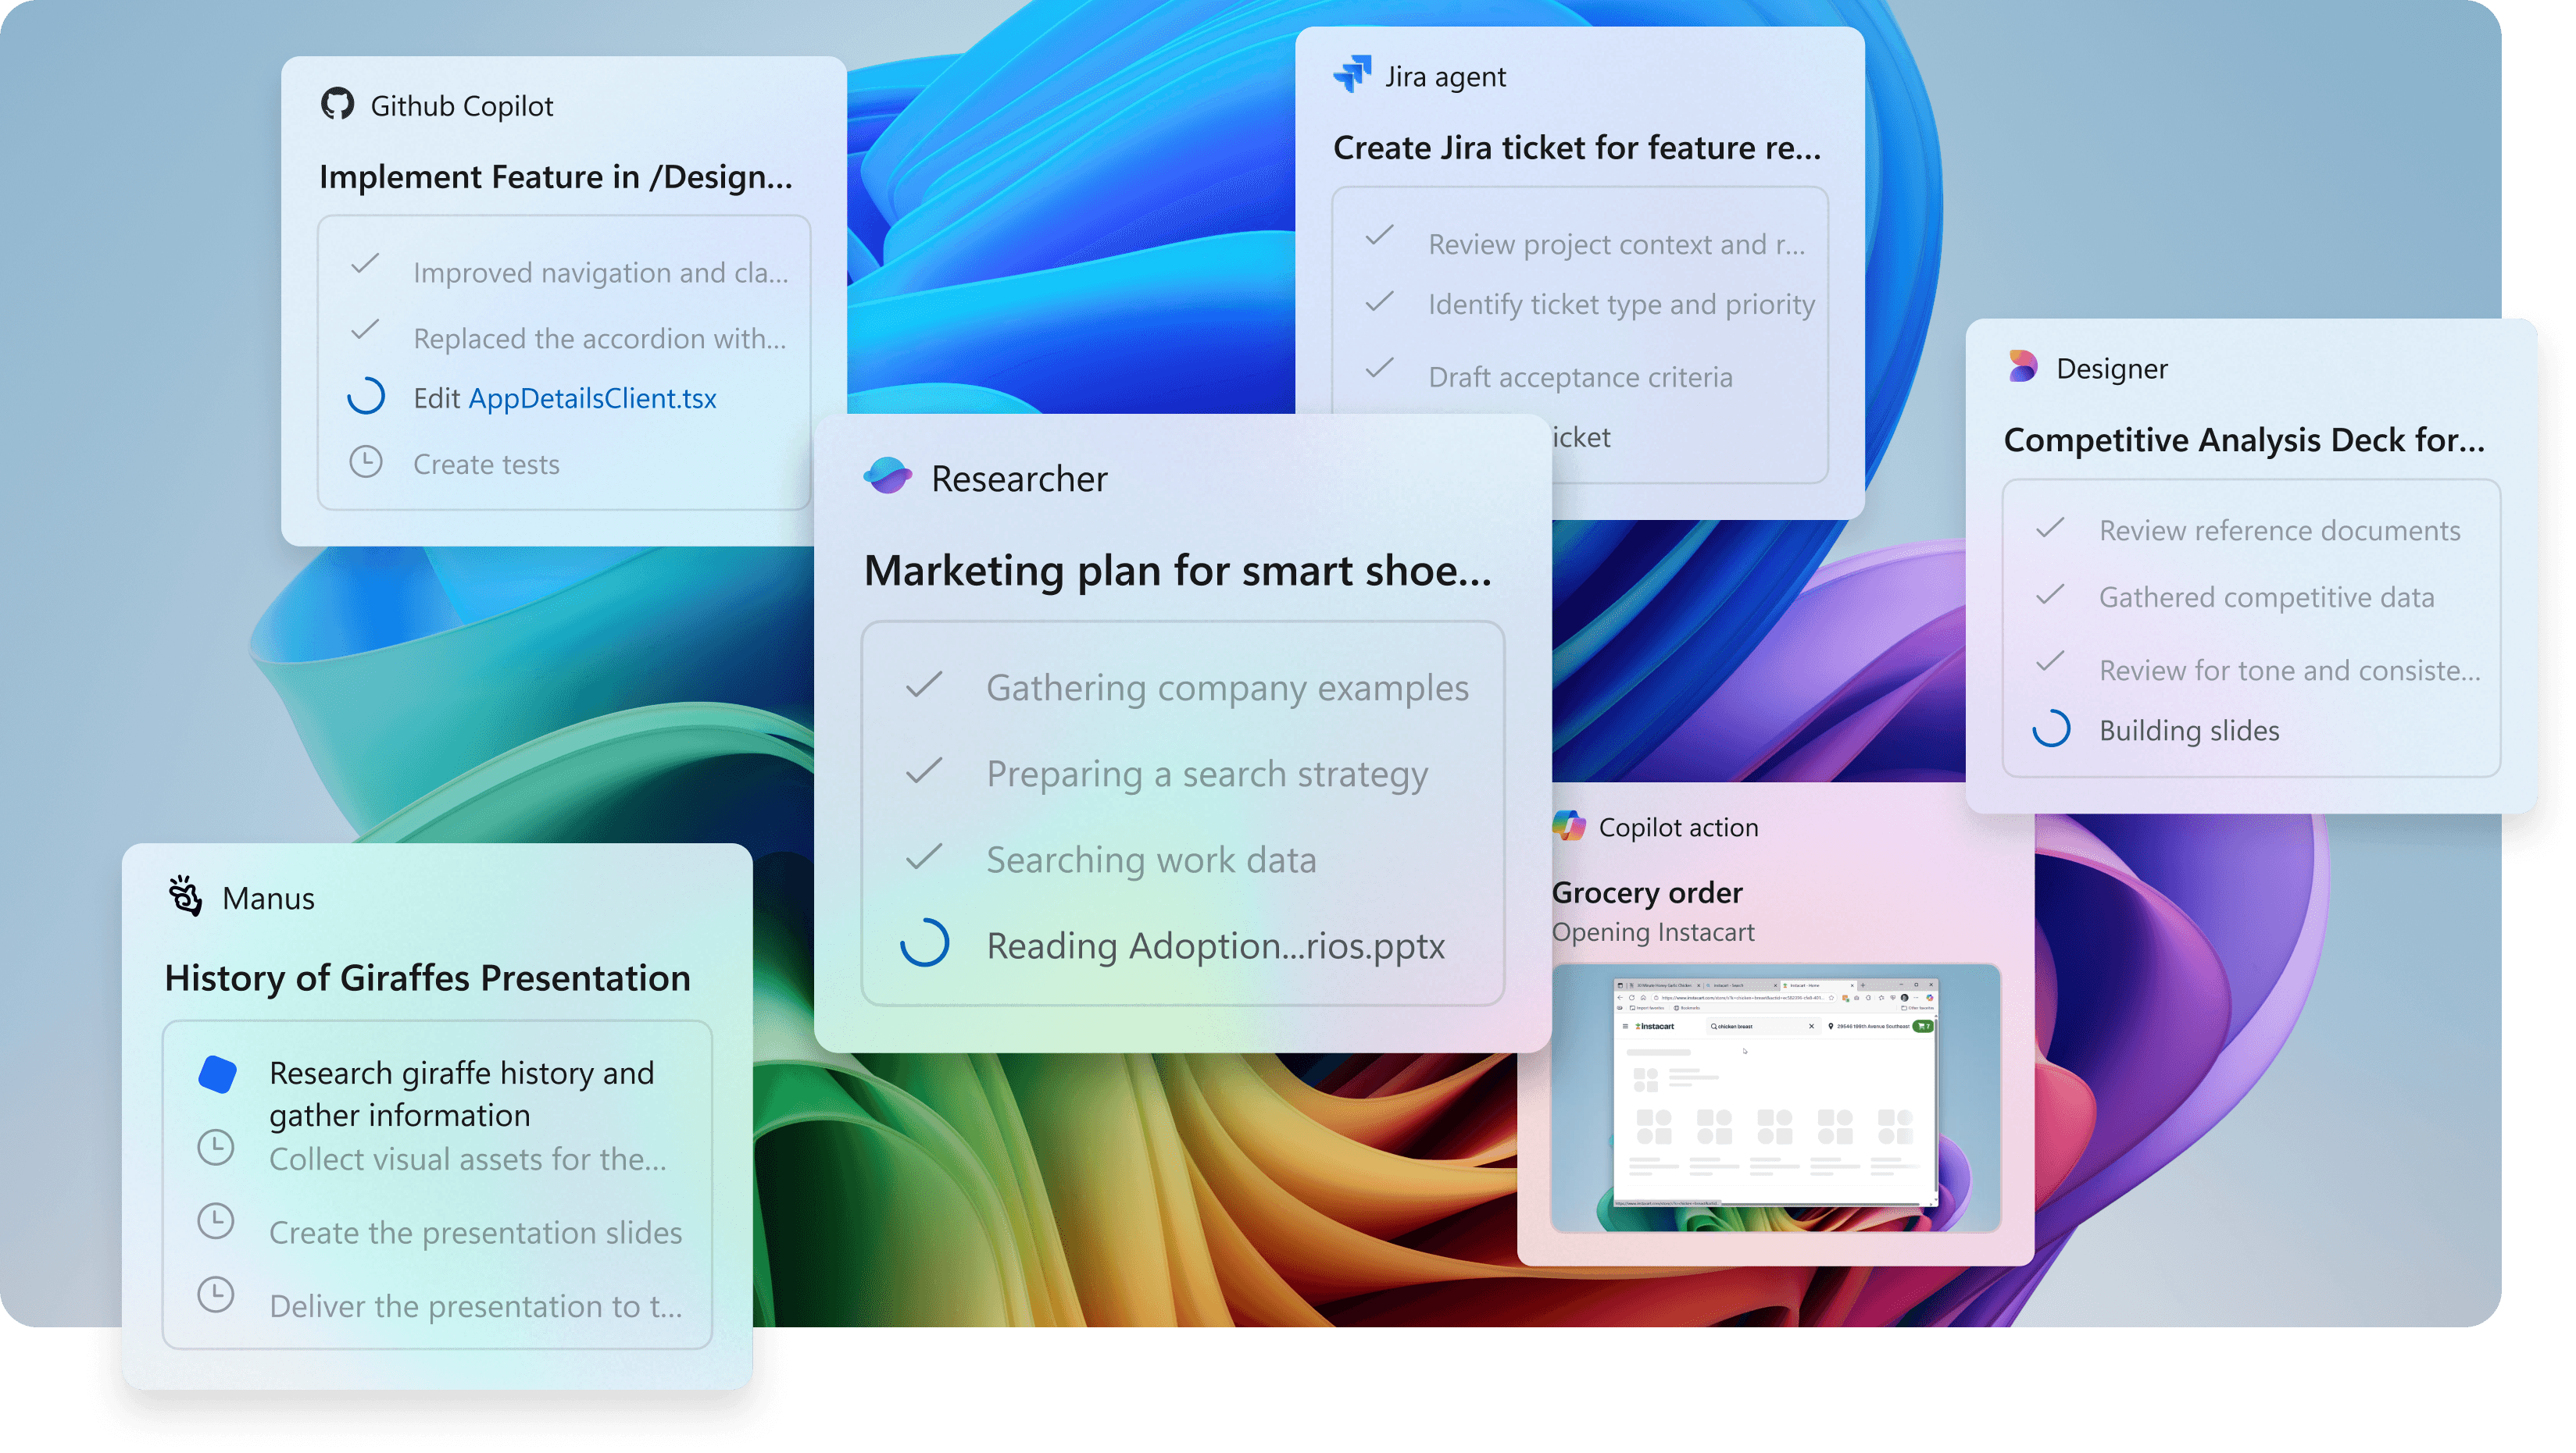The width and height of the screenshot is (2576, 1453).
Task: Click the "Deliver the presentation to t..." text
Action: click(x=477, y=1307)
